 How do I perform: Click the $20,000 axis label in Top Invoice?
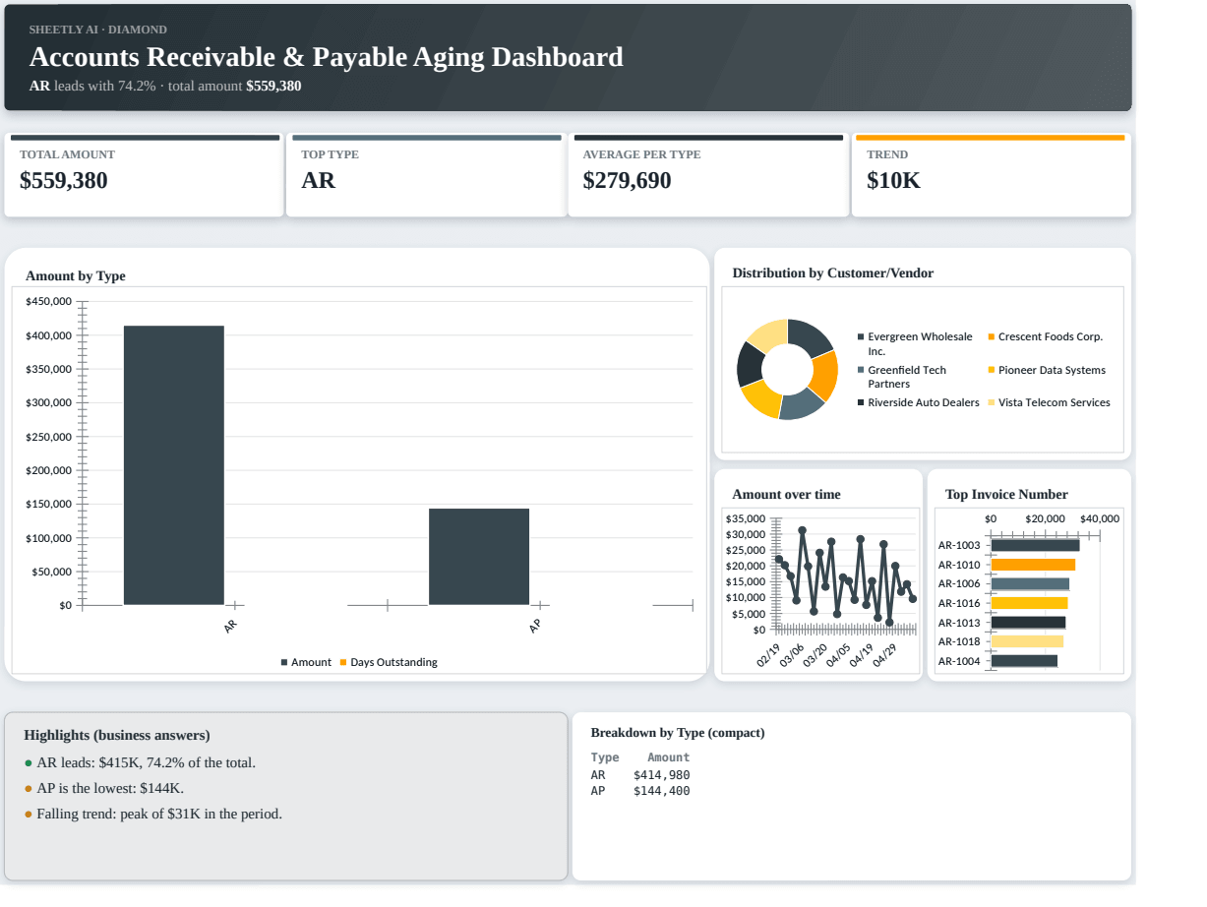(1045, 518)
